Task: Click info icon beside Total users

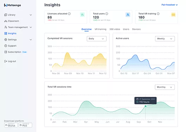Action: pyautogui.click(x=107, y=14)
